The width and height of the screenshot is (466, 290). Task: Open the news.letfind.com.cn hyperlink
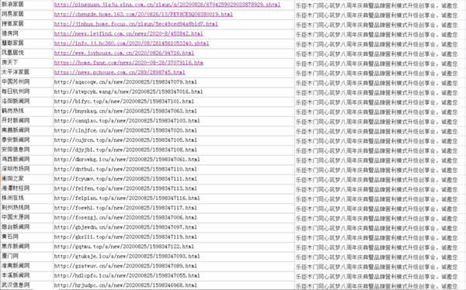pos(128,33)
